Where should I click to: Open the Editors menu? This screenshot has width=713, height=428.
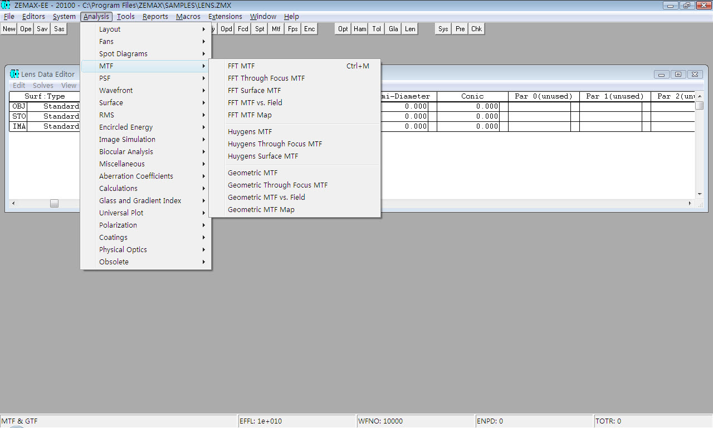click(x=33, y=17)
